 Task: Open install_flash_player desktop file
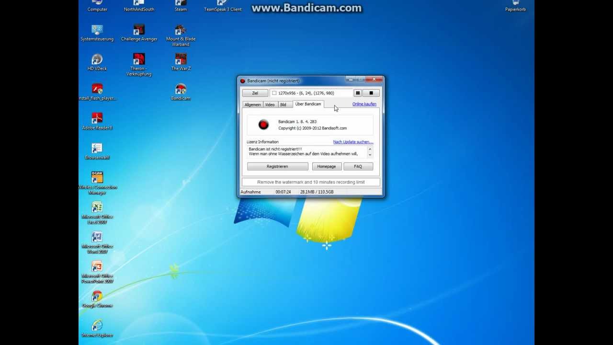(97, 92)
